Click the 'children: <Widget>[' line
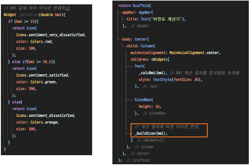 (x=150, y=59)
